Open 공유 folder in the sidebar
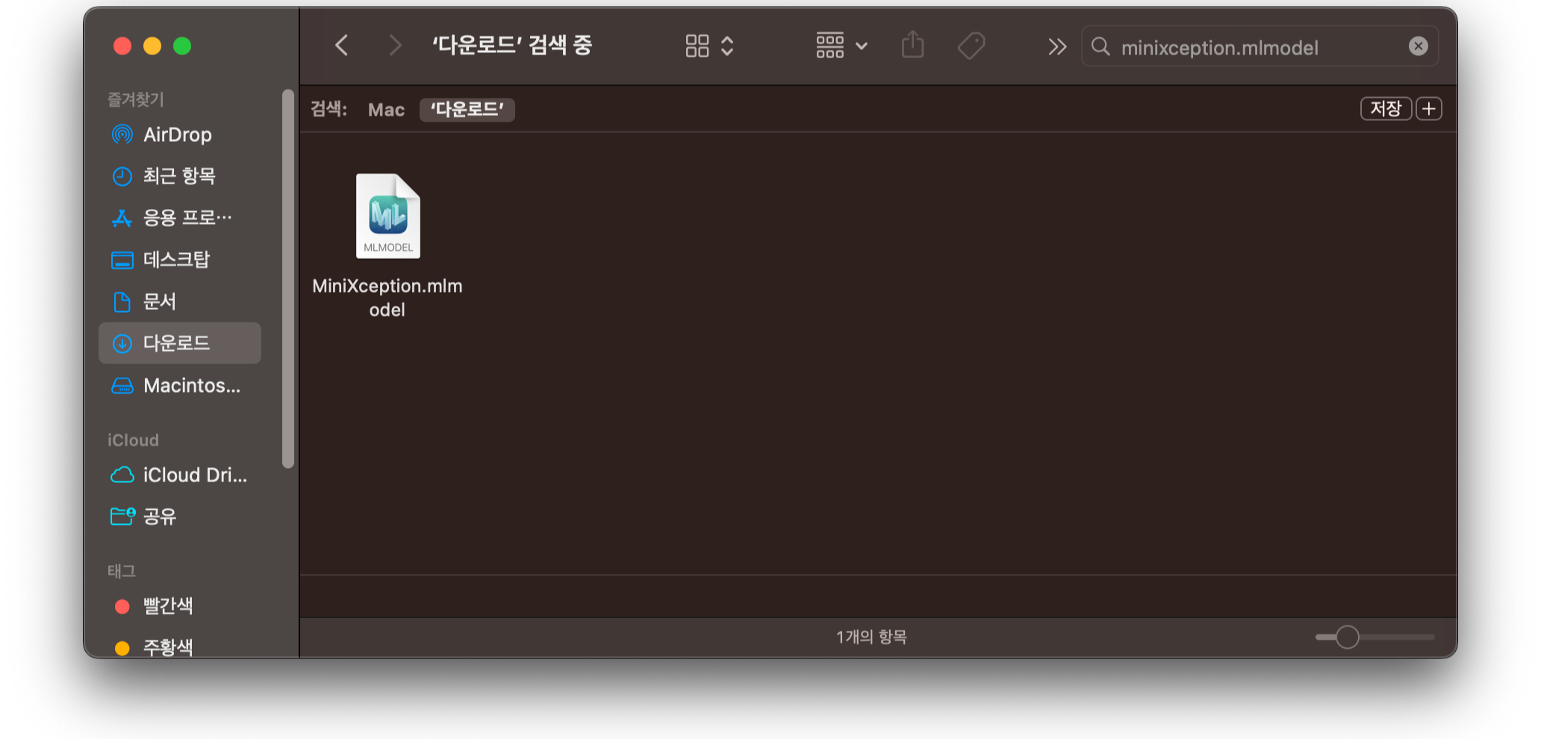This screenshot has width=1541, height=739. pyautogui.click(x=179, y=517)
